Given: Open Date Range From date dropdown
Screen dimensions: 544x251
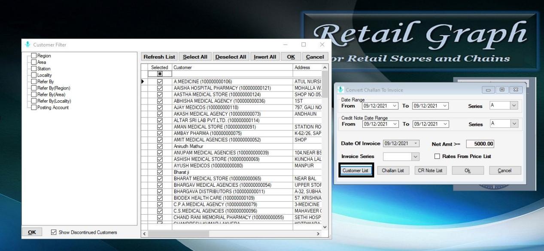Looking at the screenshot, I should pos(395,106).
